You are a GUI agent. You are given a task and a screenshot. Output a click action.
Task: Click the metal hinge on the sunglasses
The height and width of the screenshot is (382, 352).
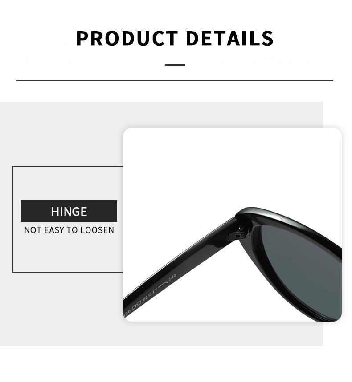pos(236,236)
